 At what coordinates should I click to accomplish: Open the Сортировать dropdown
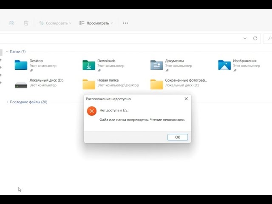coord(55,23)
